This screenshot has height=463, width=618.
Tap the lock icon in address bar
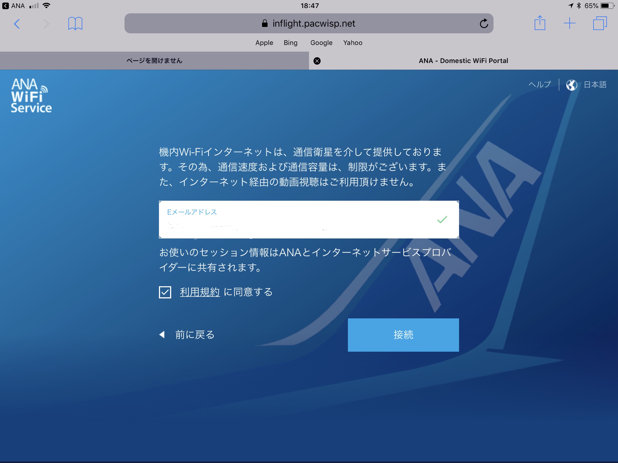(x=265, y=23)
